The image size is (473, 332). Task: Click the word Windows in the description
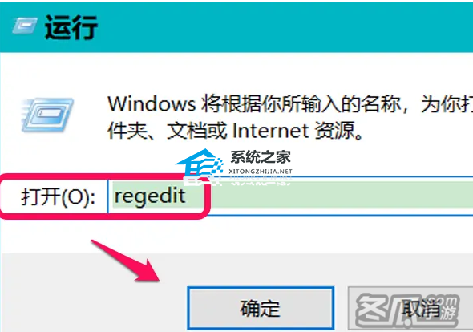(x=152, y=104)
